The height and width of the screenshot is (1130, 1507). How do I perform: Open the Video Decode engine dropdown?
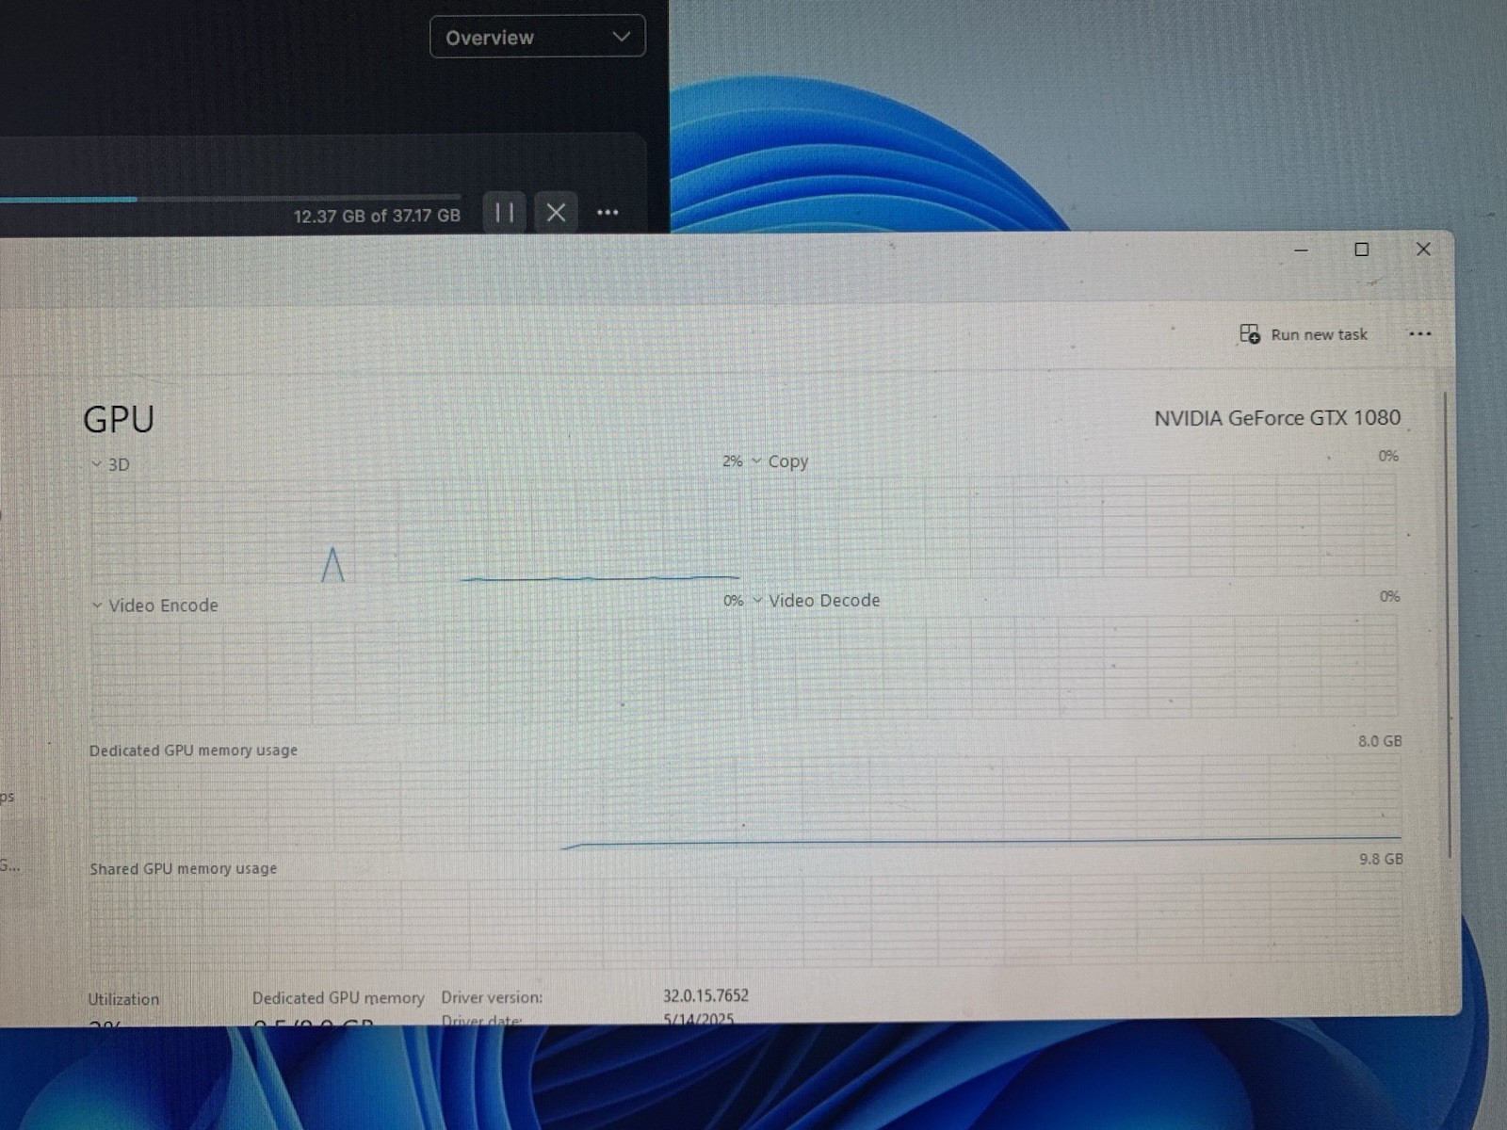point(817,601)
